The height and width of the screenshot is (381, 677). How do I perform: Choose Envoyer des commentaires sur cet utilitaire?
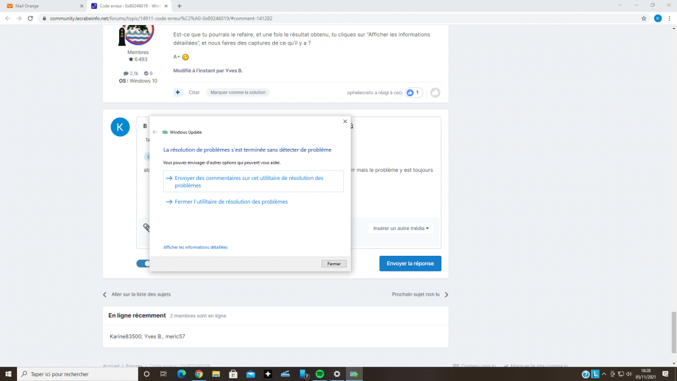253,181
